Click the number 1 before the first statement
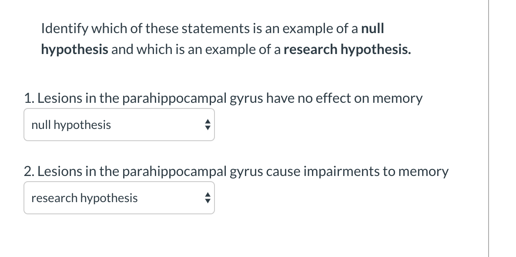The height and width of the screenshot is (257, 516). 28,98
